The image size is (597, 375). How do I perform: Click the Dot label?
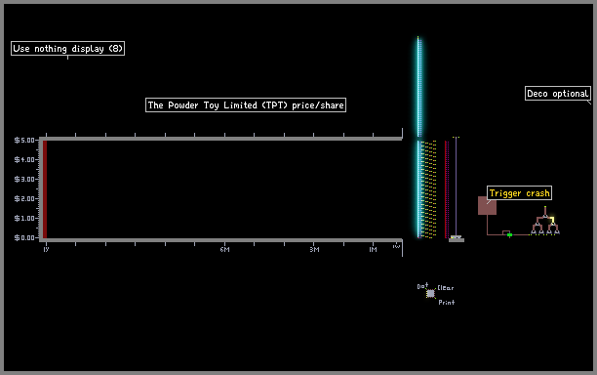tap(421, 286)
